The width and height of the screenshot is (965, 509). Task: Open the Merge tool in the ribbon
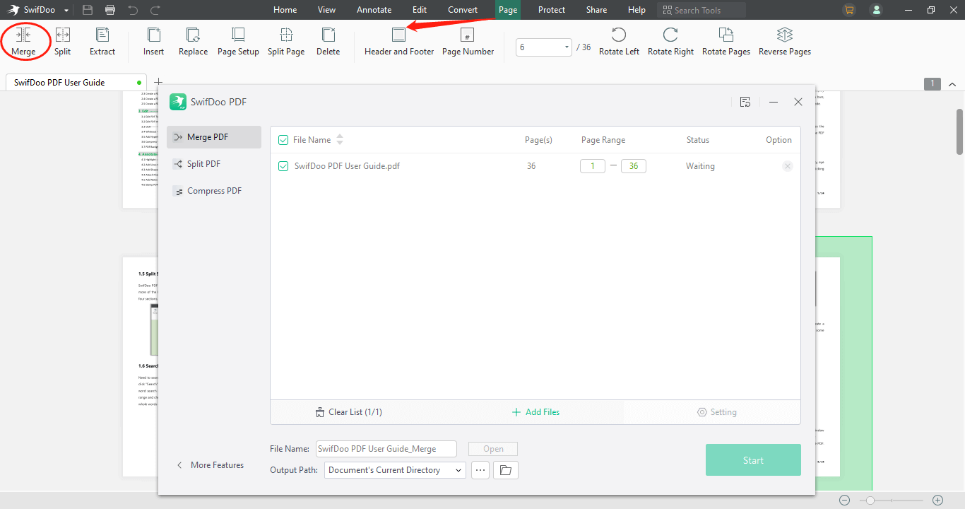pyautogui.click(x=23, y=42)
